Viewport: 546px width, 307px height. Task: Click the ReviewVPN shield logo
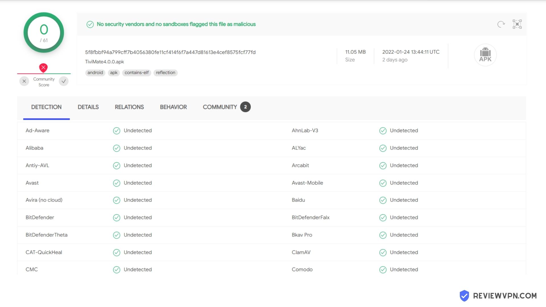click(464, 296)
